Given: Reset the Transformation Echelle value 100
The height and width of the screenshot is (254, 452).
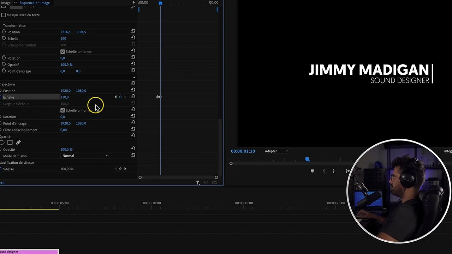Looking at the screenshot, I should click(133, 38).
